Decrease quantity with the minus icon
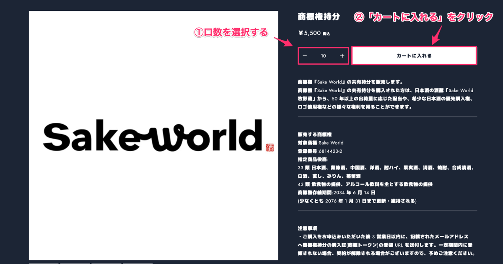 coord(305,56)
